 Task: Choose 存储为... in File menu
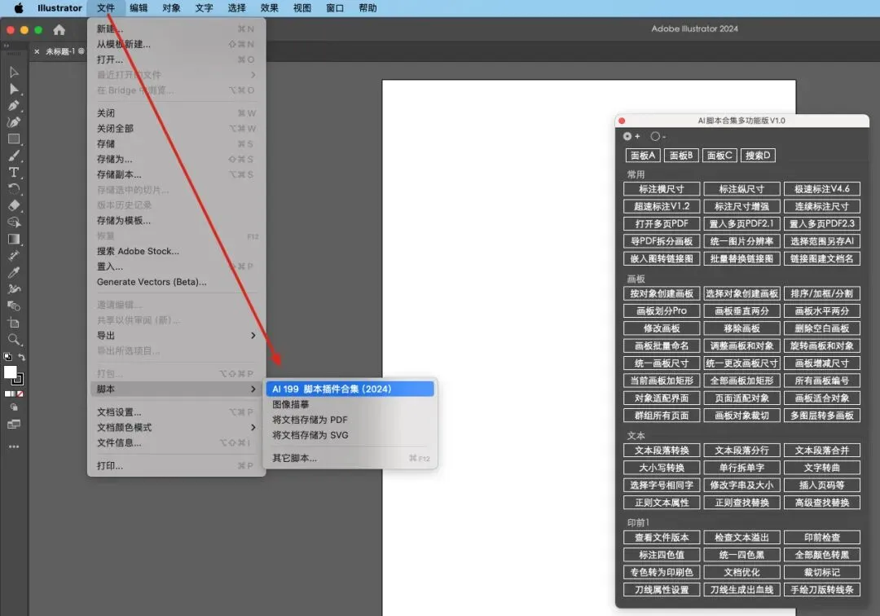pos(176,160)
